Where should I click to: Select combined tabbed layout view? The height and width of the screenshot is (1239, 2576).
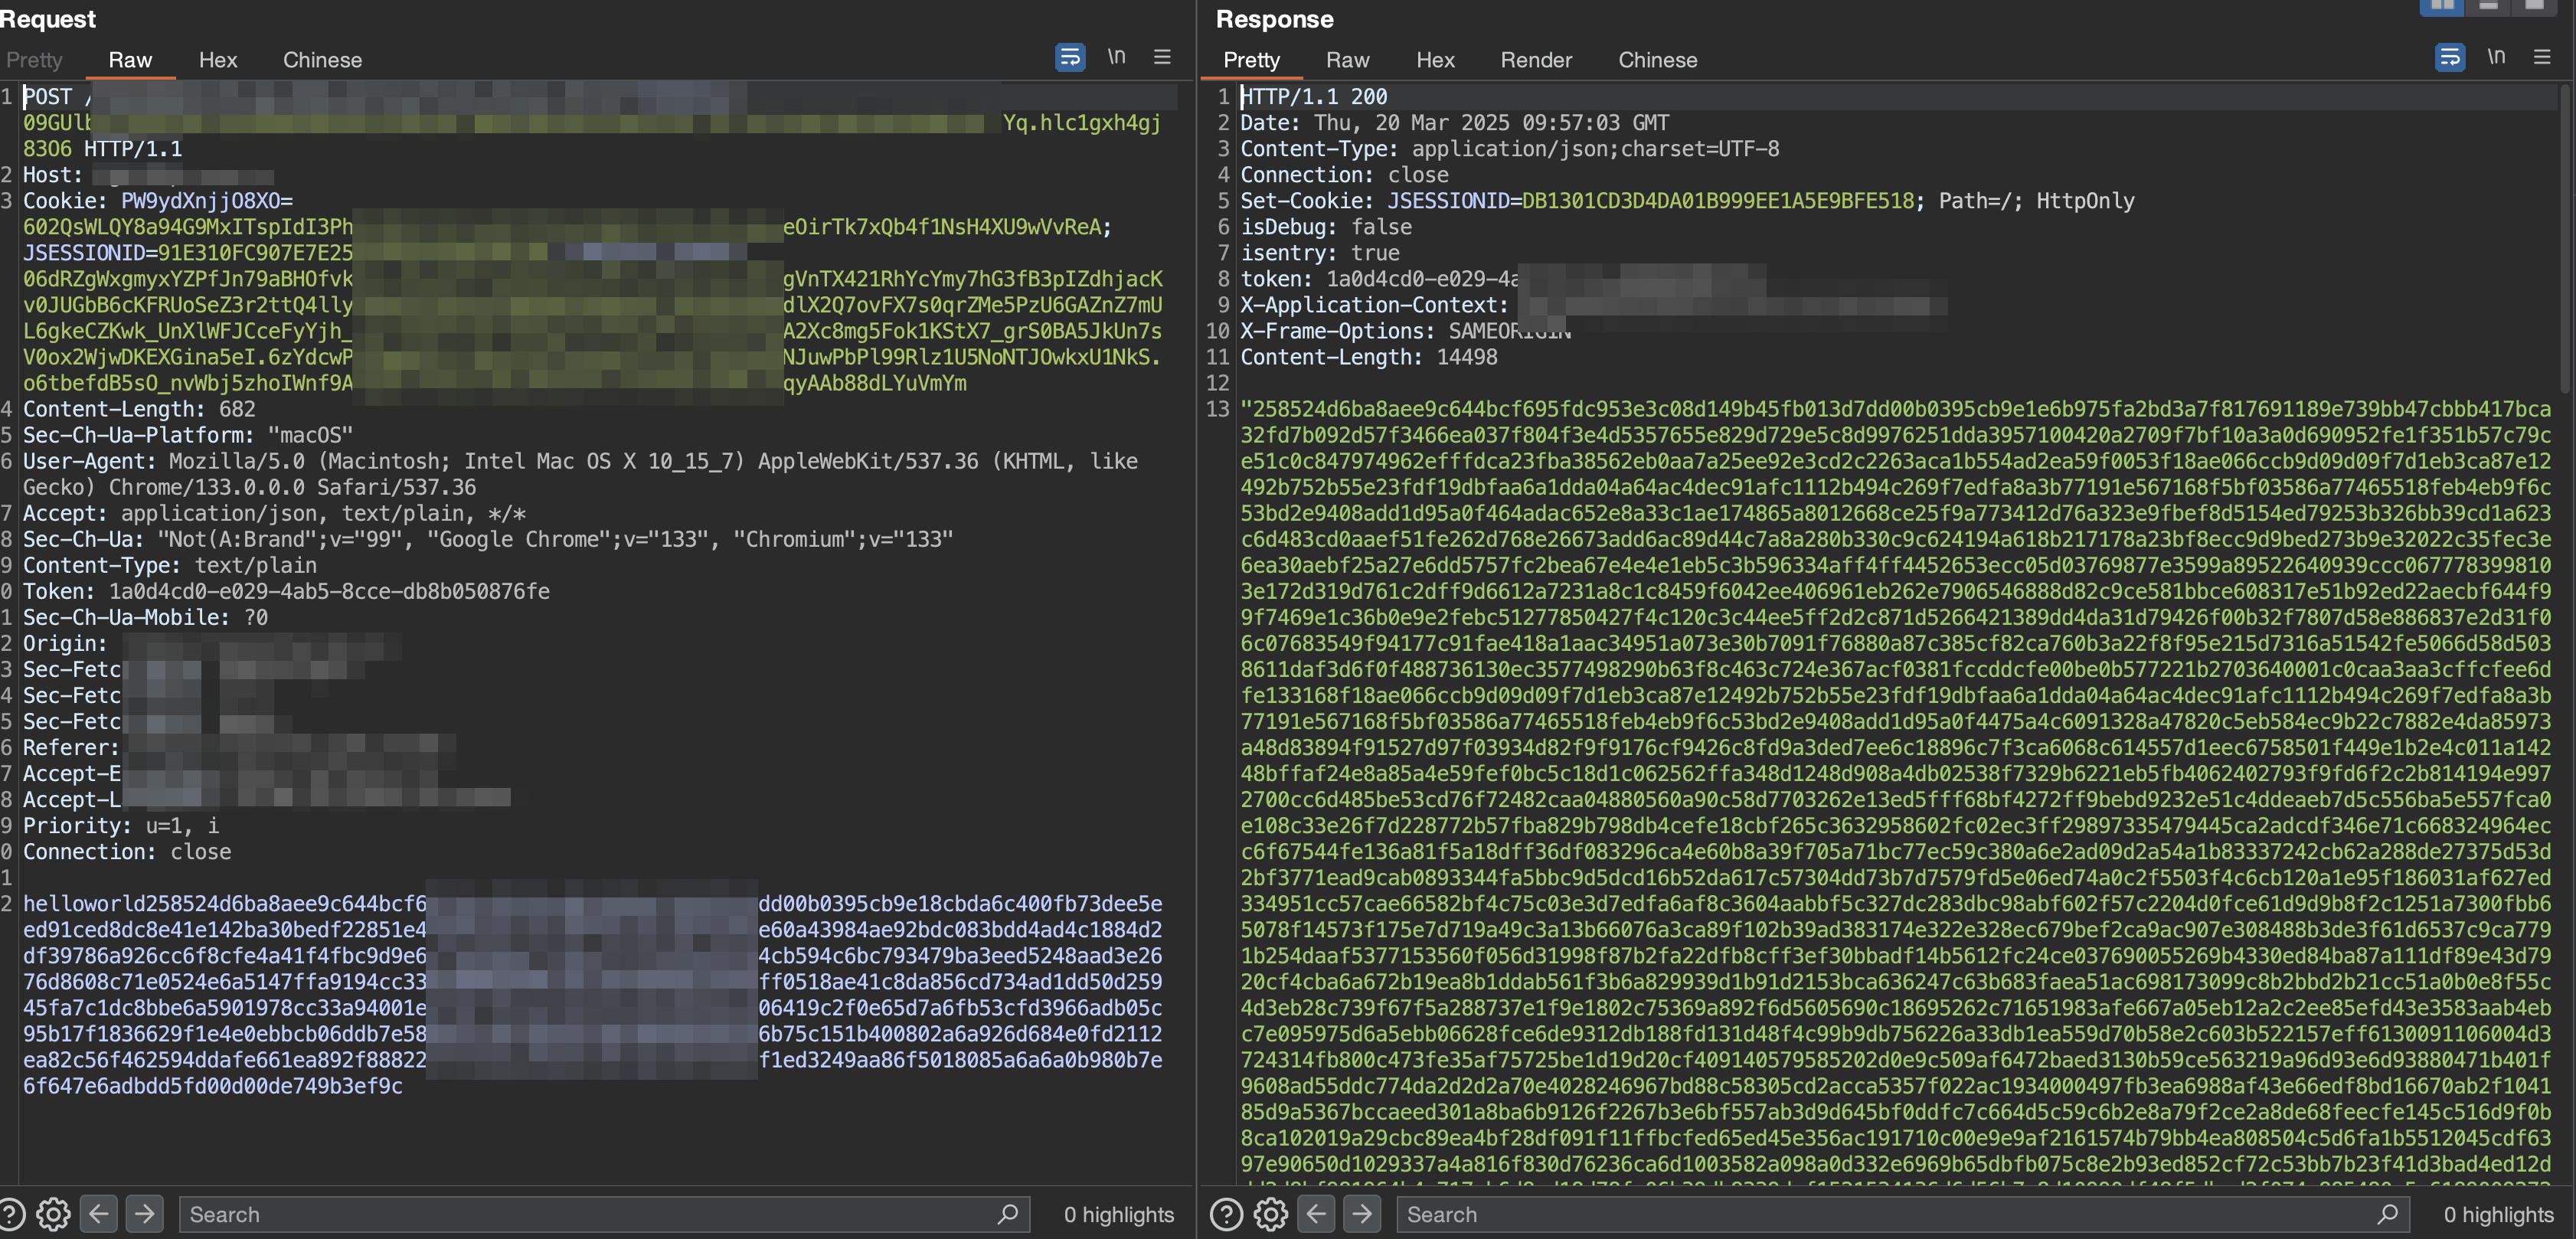(2534, 6)
